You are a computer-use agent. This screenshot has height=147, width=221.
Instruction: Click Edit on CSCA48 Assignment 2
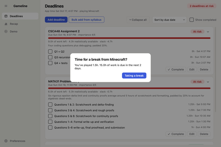192,70
